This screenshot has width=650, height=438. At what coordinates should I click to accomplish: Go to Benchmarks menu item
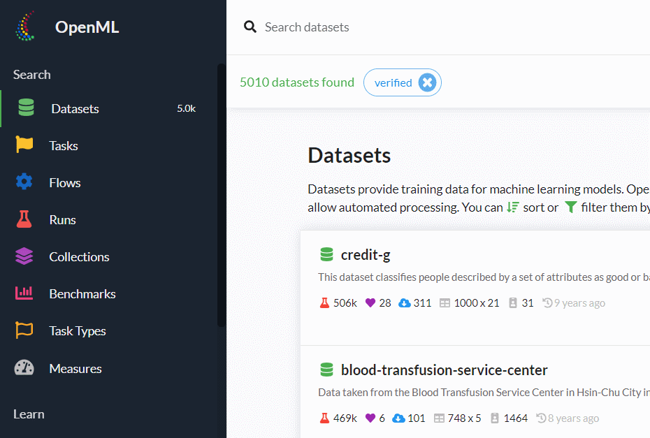[82, 293]
